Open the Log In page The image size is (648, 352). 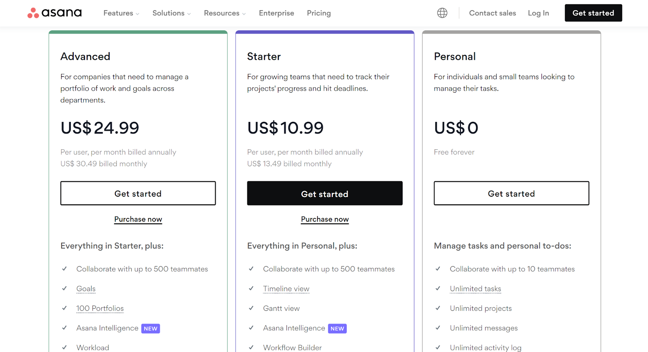(538, 13)
